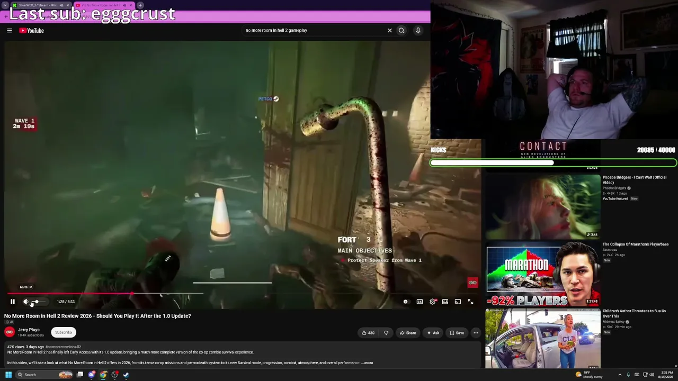Open the YouTube hamburger guide menu

(x=10, y=31)
